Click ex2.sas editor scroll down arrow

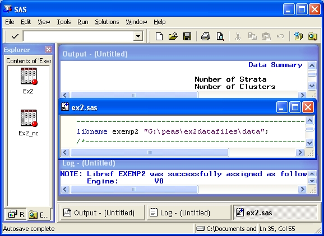tap(309, 143)
